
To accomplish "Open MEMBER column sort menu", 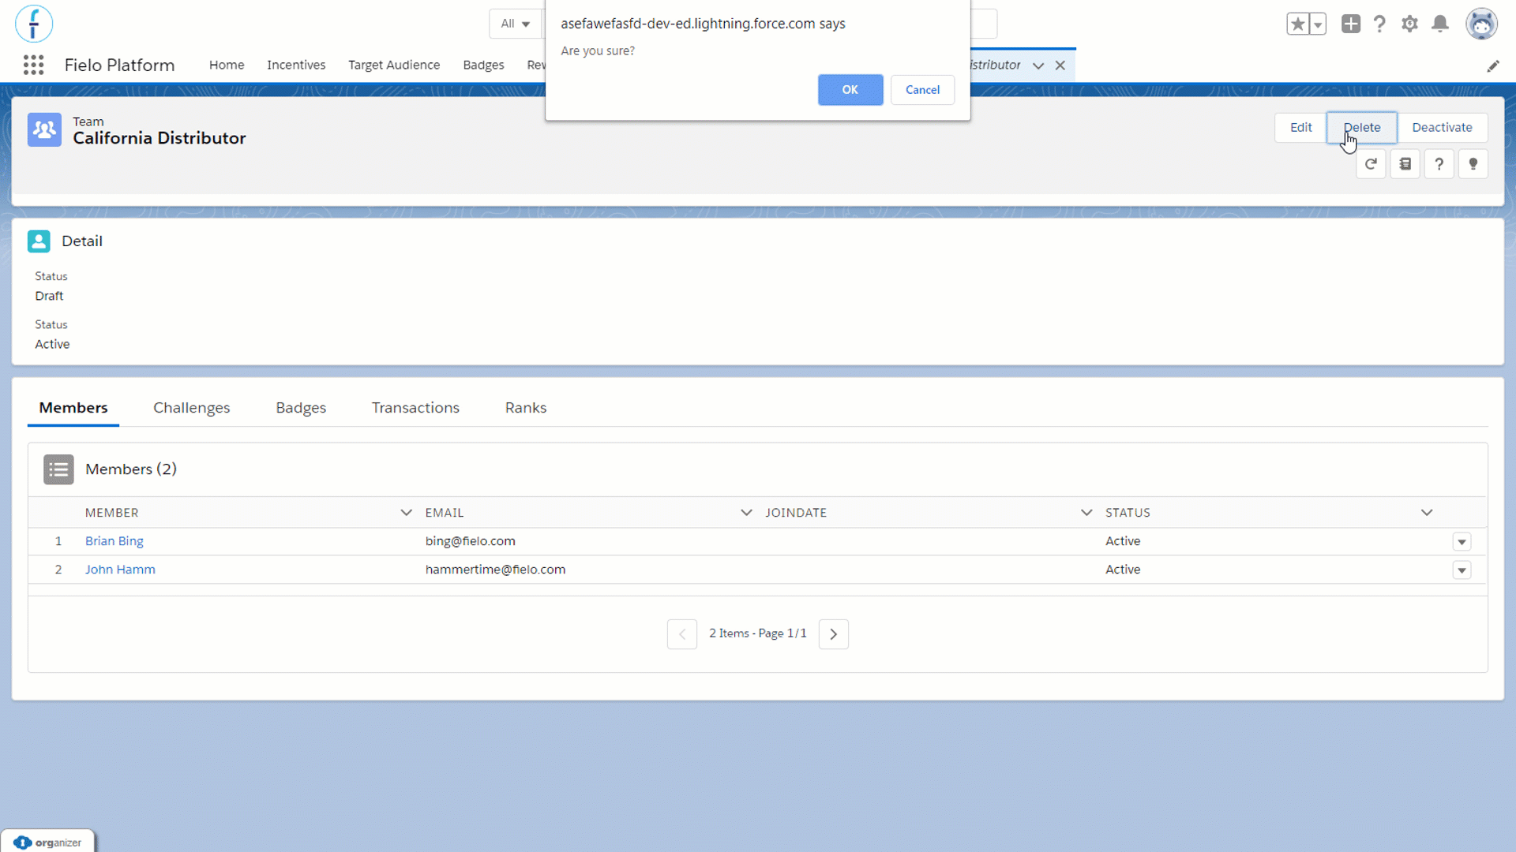I will [406, 513].
